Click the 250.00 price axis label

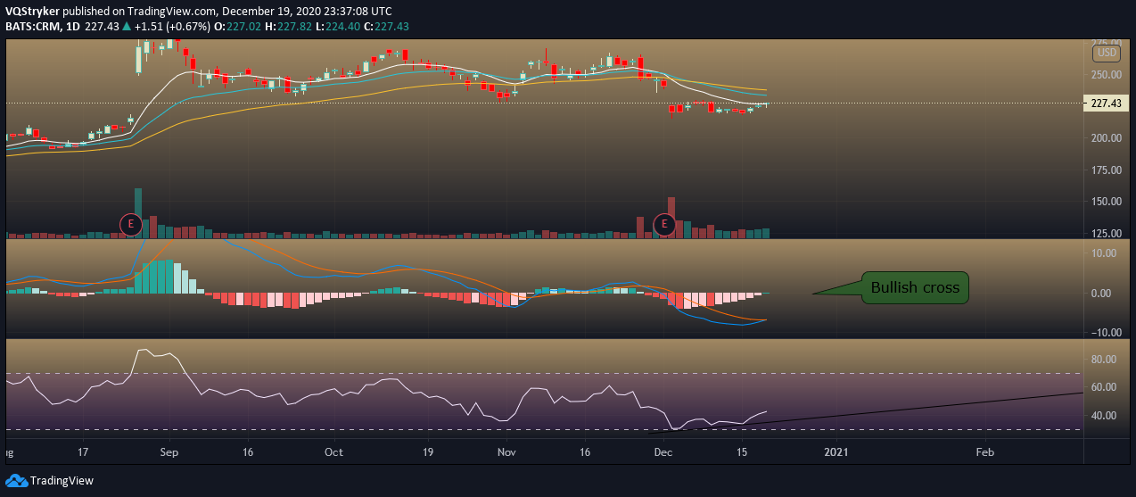point(1106,74)
